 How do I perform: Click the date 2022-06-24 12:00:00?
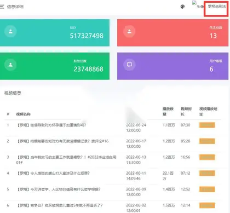click(136, 128)
